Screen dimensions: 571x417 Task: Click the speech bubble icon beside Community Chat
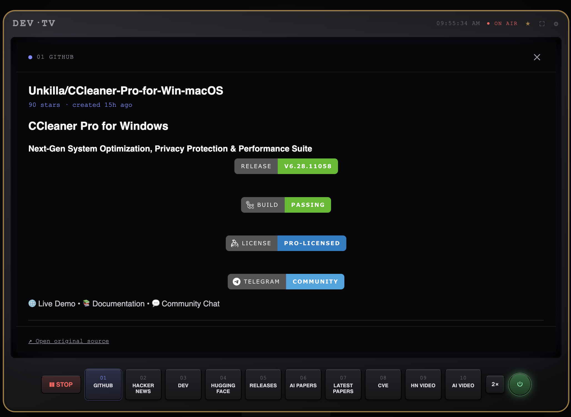click(156, 303)
